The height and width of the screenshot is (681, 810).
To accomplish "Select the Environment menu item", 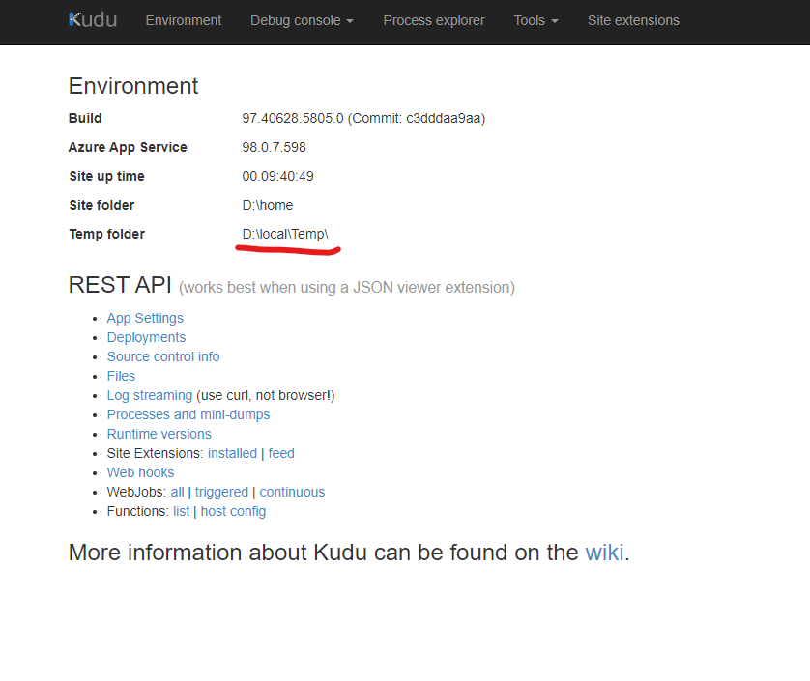I will tap(183, 19).
